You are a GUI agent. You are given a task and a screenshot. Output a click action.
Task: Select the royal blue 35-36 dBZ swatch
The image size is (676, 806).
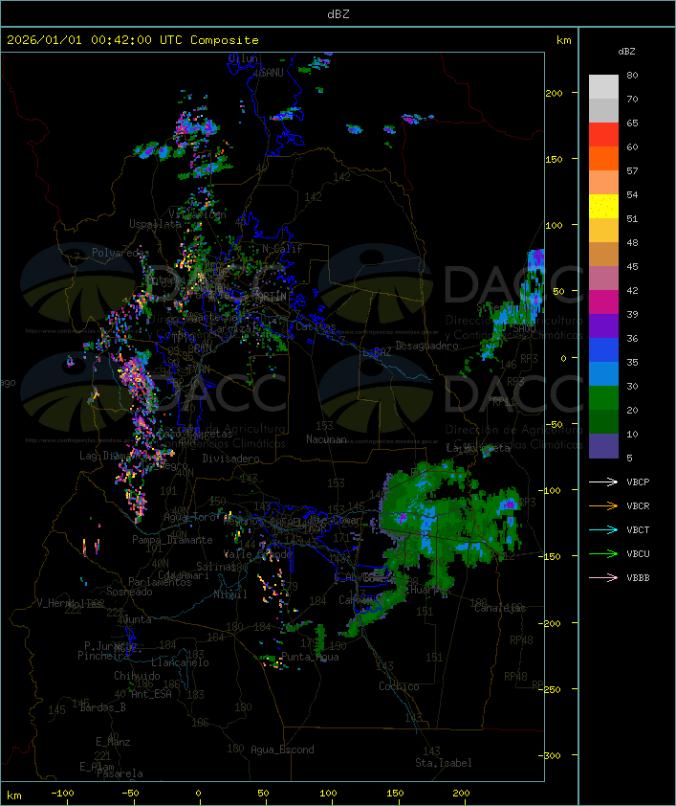pos(603,349)
